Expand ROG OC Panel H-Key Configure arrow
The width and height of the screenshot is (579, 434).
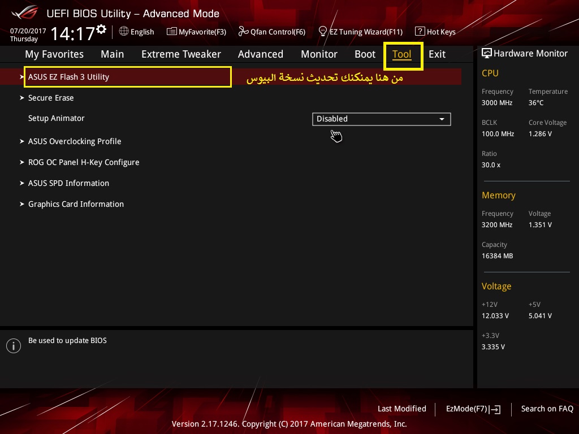pos(22,162)
